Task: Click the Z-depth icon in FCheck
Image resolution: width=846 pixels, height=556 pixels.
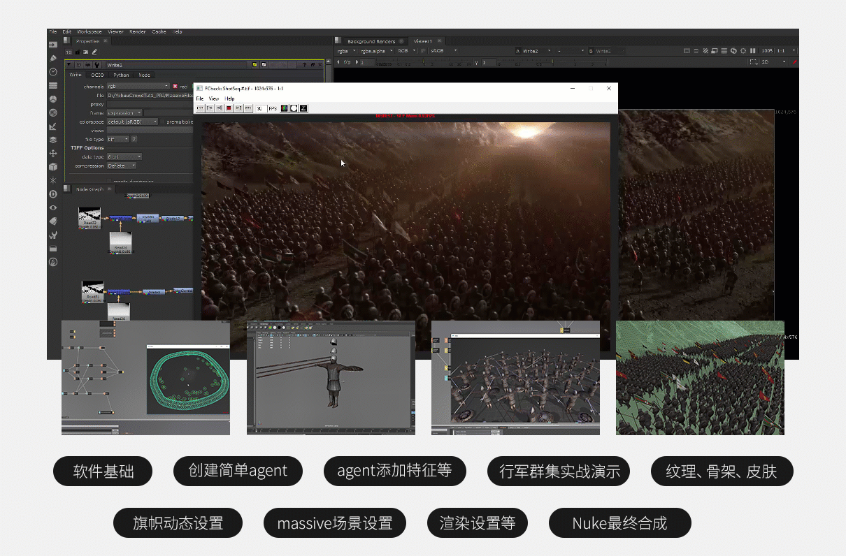Action: [x=303, y=108]
